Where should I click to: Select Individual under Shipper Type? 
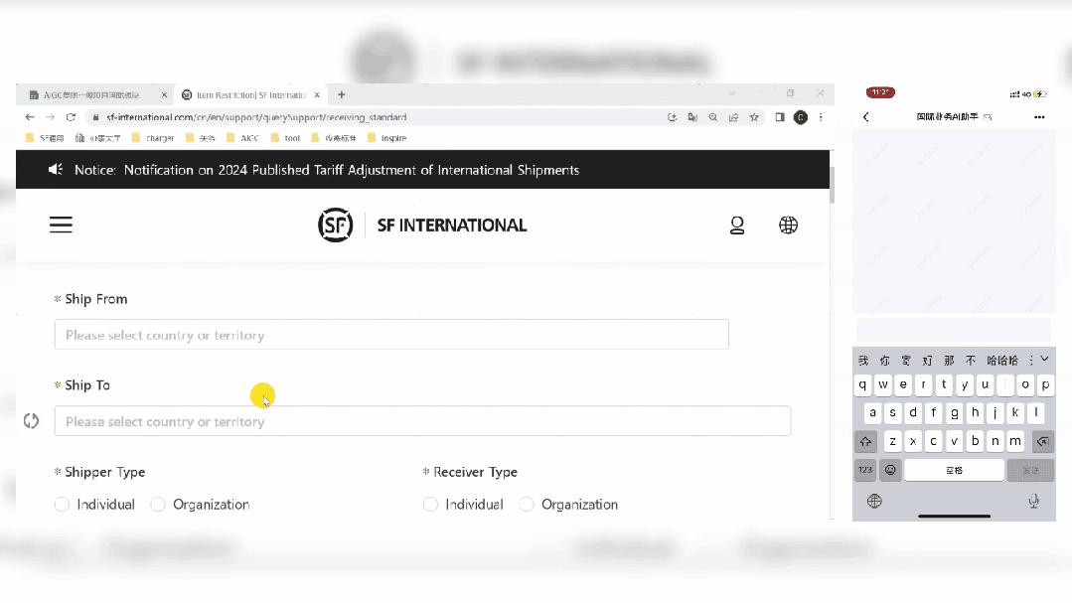coord(62,505)
